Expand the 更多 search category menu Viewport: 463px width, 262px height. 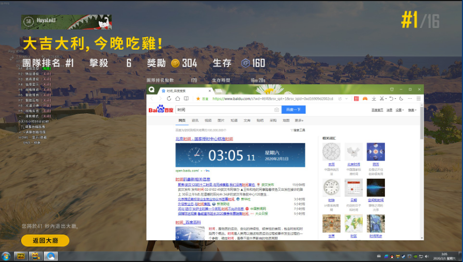click(x=299, y=120)
